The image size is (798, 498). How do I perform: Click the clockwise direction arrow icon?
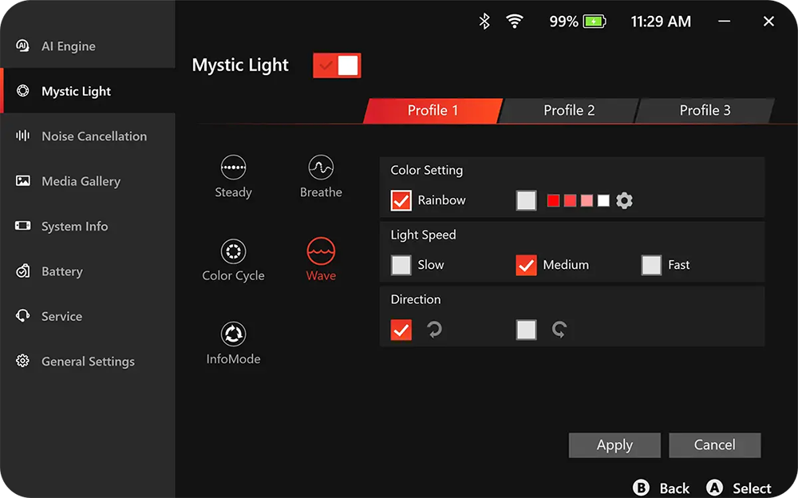[559, 330]
